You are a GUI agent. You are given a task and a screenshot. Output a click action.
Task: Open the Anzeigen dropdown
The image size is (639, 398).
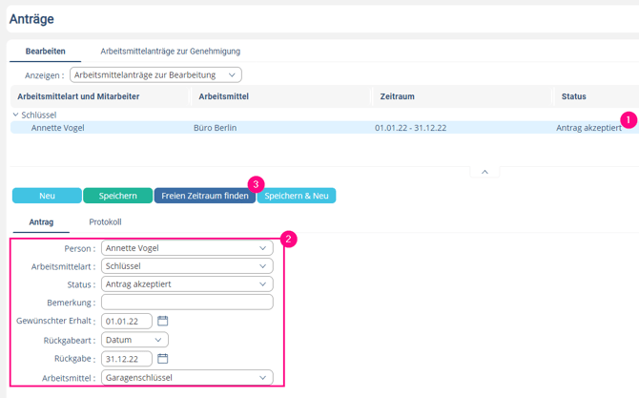pyautogui.click(x=155, y=75)
